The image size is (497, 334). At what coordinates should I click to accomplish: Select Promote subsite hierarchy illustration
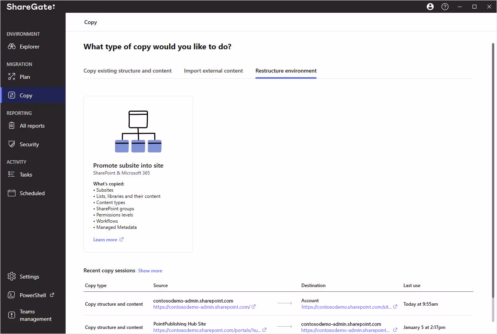point(138,132)
